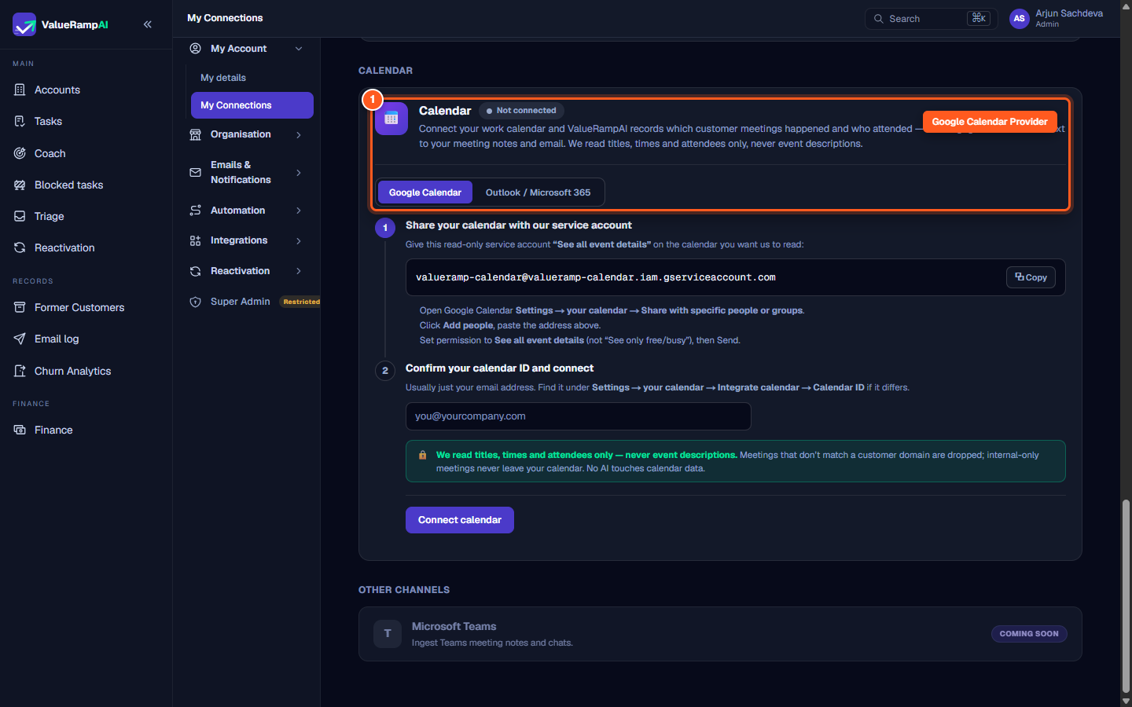
Task: Click "Share your calendar with our service account" heading
Action: (x=519, y=225)
